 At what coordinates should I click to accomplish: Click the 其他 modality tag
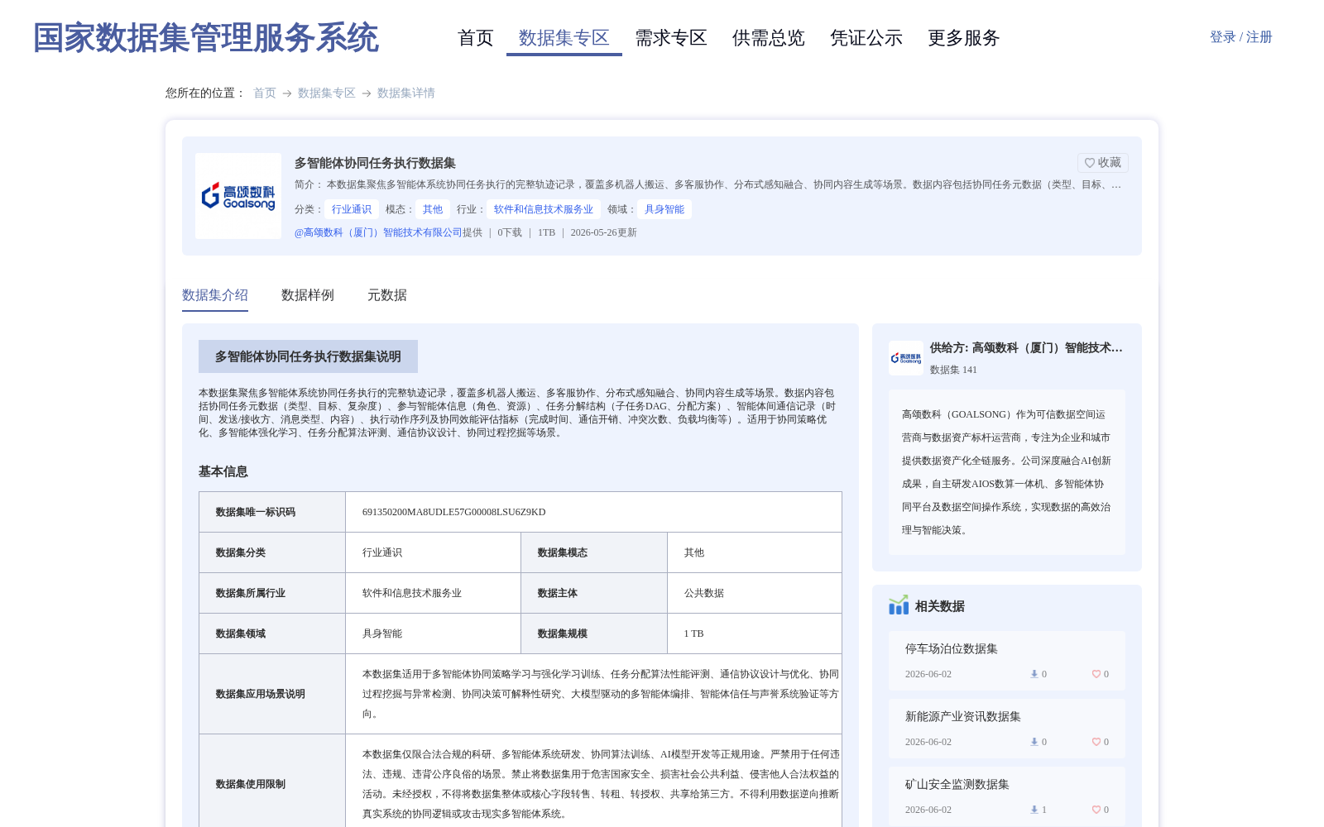(433, 209)
